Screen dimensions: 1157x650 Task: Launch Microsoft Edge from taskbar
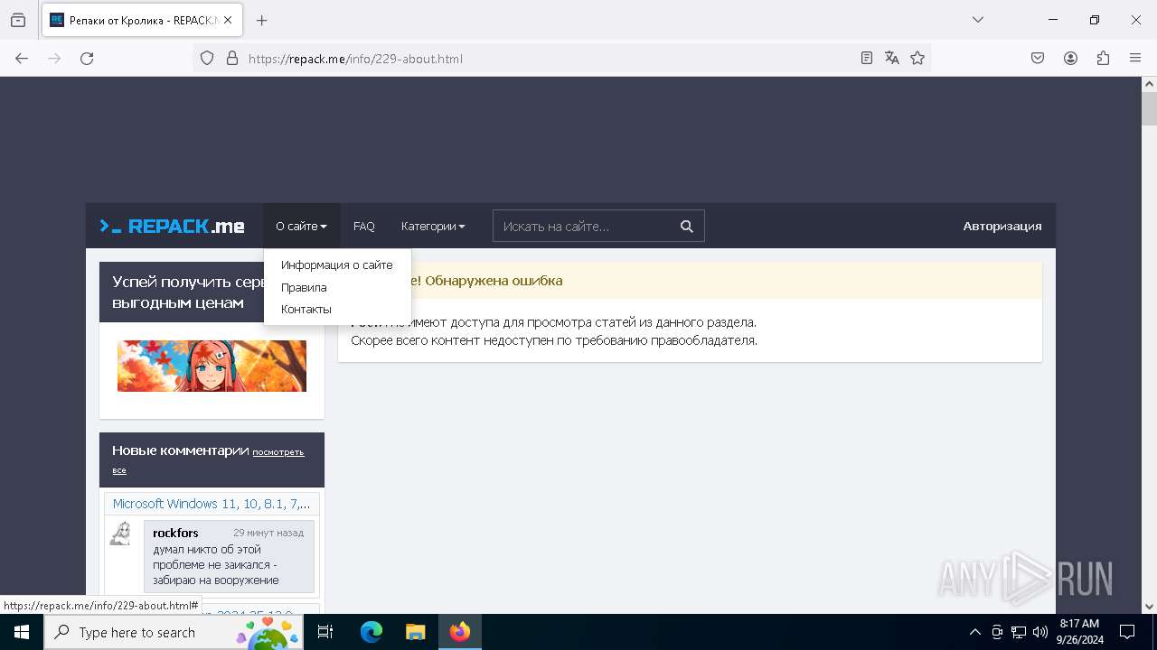pyautogui.click(x=372, y=632)
